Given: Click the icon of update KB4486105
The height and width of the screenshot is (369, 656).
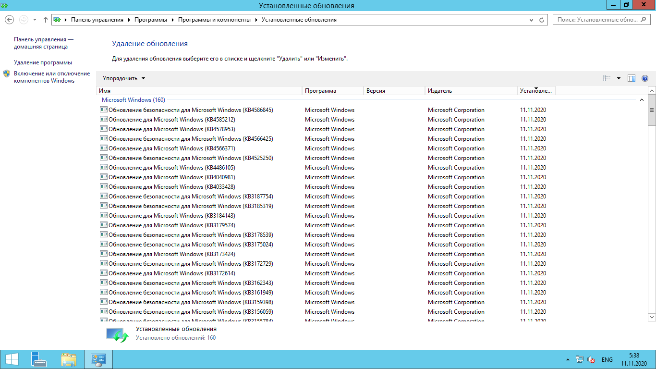Looking at the screenshot, I should tap(103, 167).
